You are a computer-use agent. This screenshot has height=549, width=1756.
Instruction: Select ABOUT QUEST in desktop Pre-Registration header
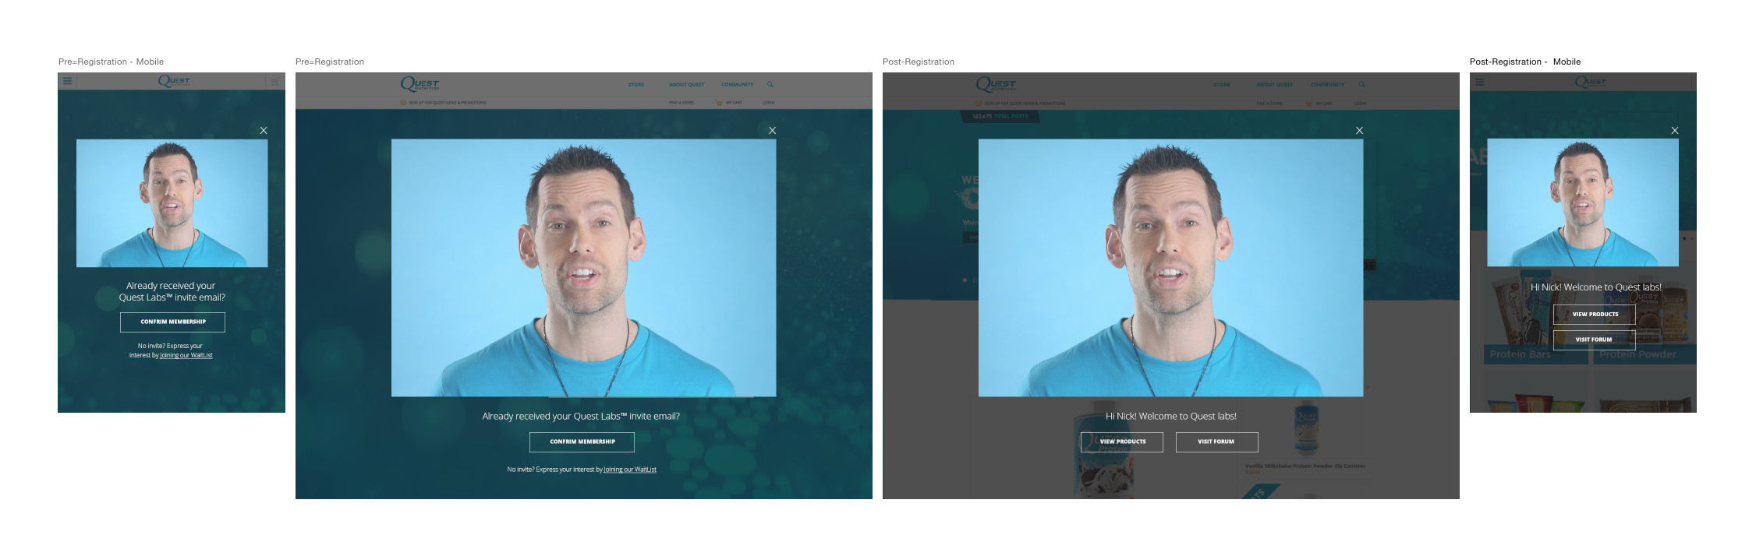click(x=686, y=84)
